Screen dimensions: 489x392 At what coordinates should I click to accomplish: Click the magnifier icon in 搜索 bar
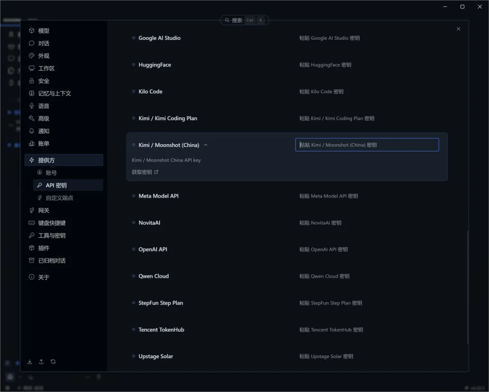227,20
